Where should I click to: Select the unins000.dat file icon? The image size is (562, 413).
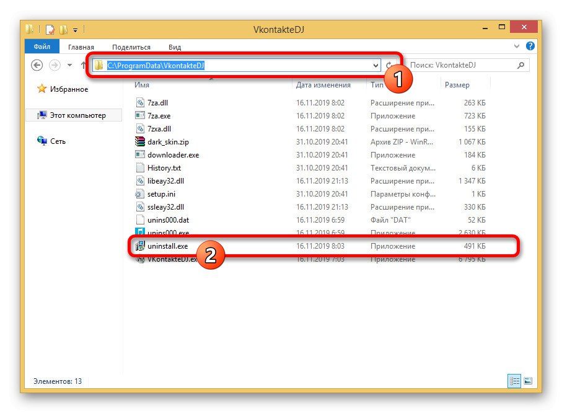click(x=140, y=220)
